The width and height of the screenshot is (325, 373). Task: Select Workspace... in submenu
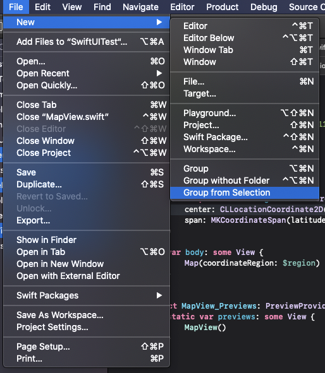(x=245, y=149)
